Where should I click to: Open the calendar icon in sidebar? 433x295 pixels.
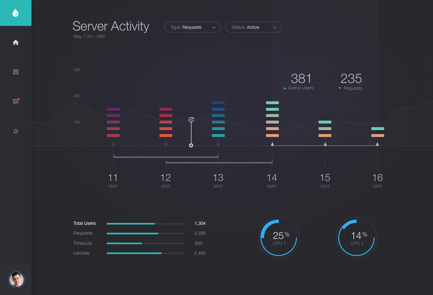click(x=16, y=72)
